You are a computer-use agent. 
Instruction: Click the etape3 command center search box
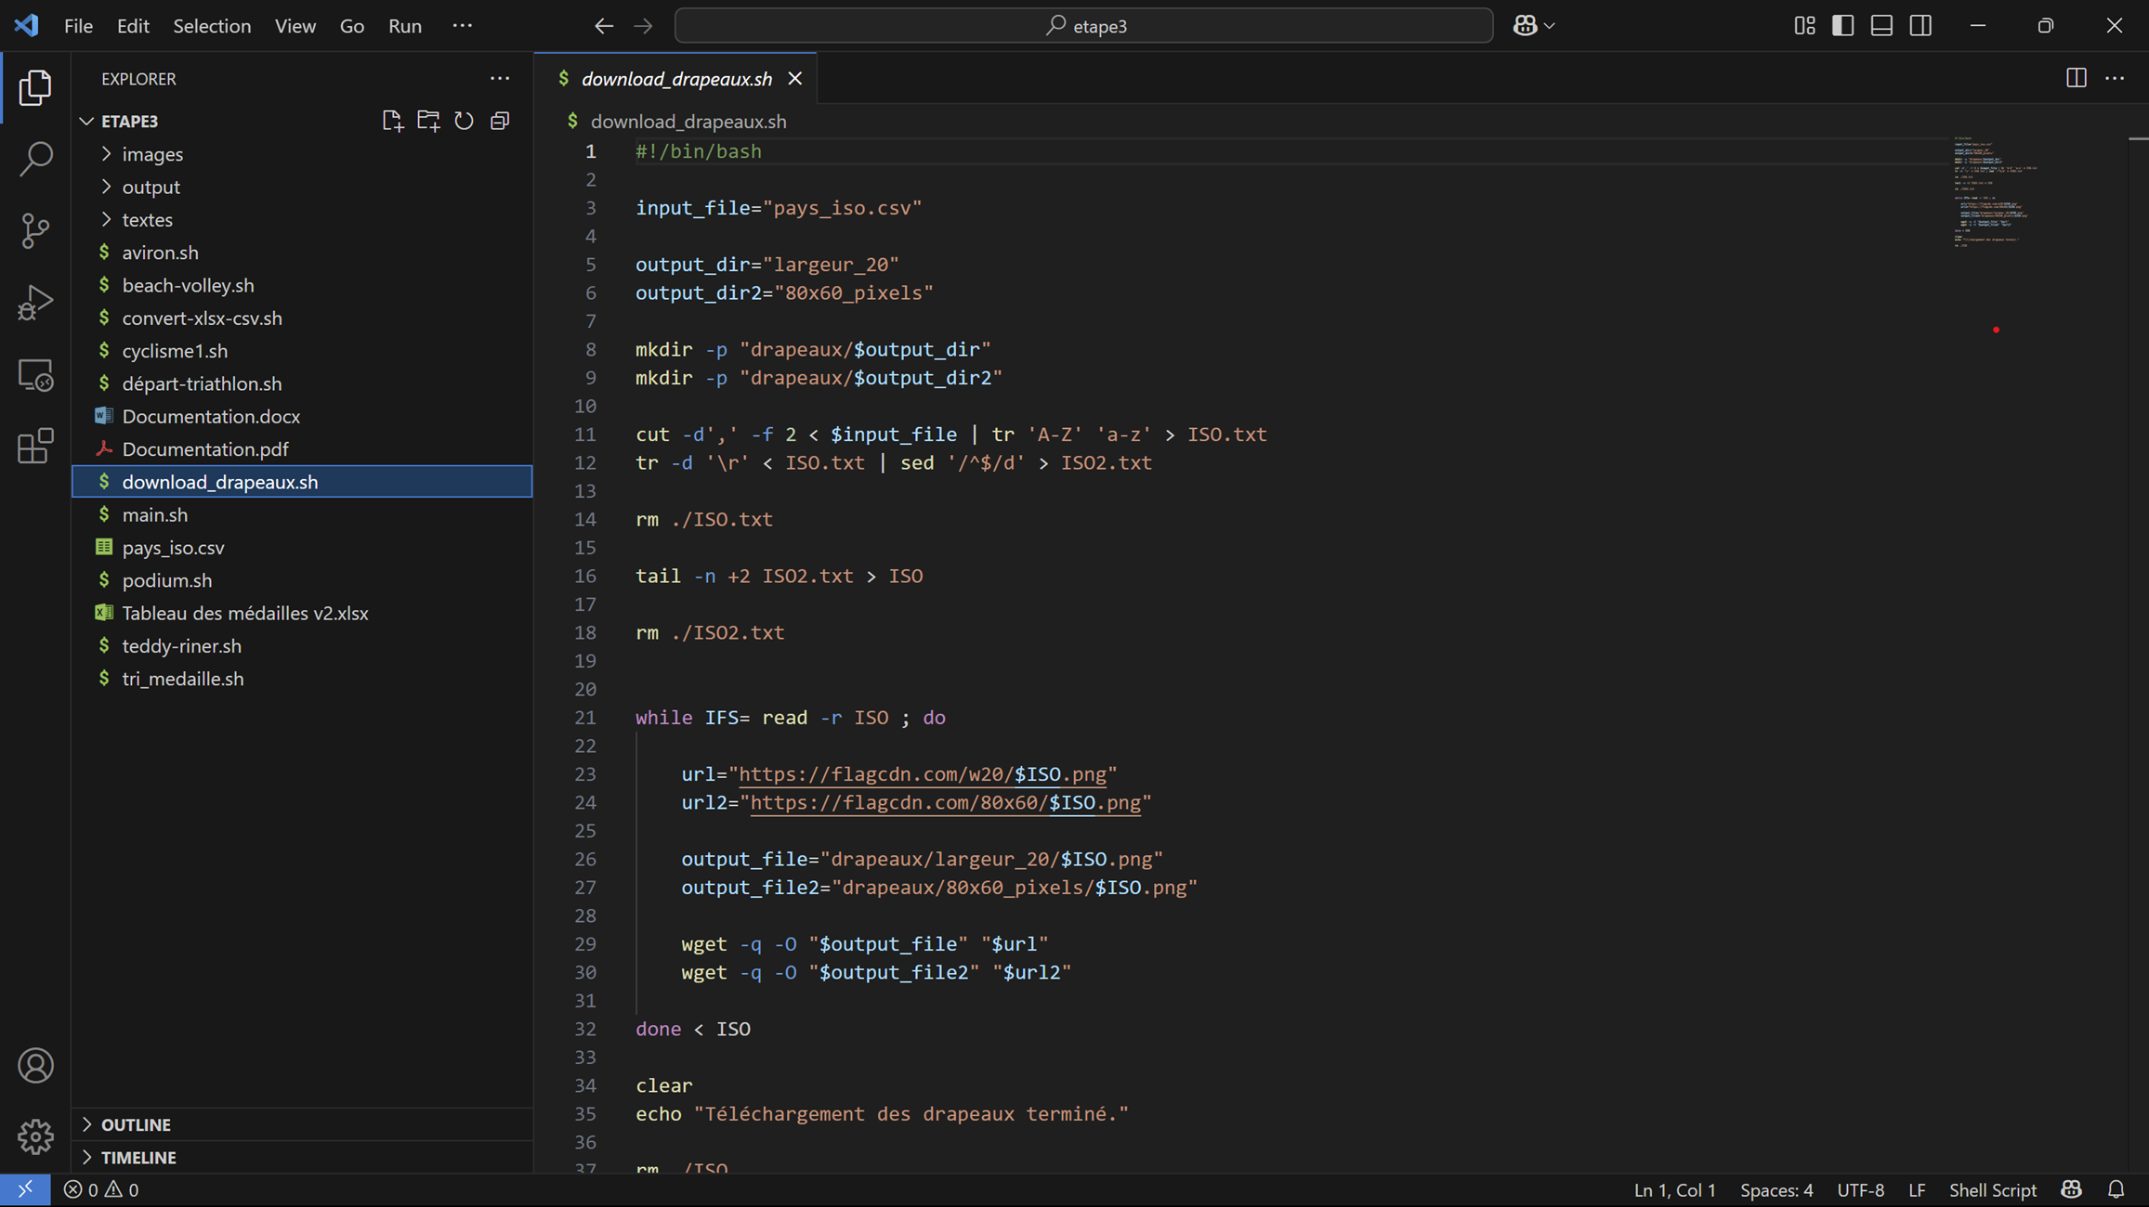coord(1083,26)
